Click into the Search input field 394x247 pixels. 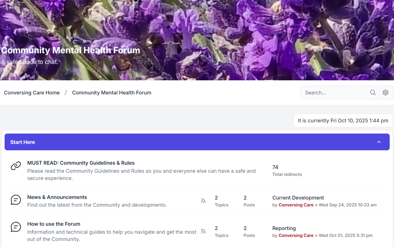point(334,93)
